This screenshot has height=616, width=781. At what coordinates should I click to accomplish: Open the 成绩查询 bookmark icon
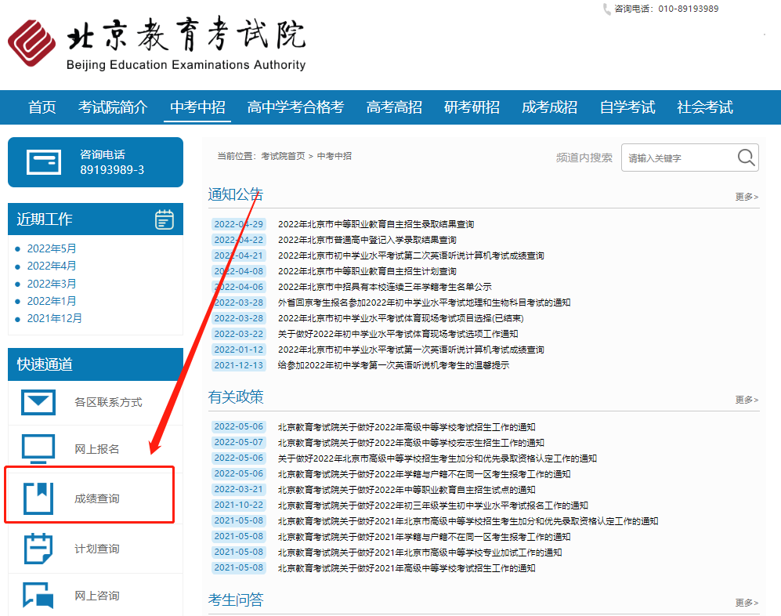pos(38,498)
